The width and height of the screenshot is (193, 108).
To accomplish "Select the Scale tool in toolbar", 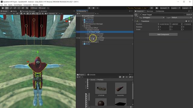I will point(15,8).
